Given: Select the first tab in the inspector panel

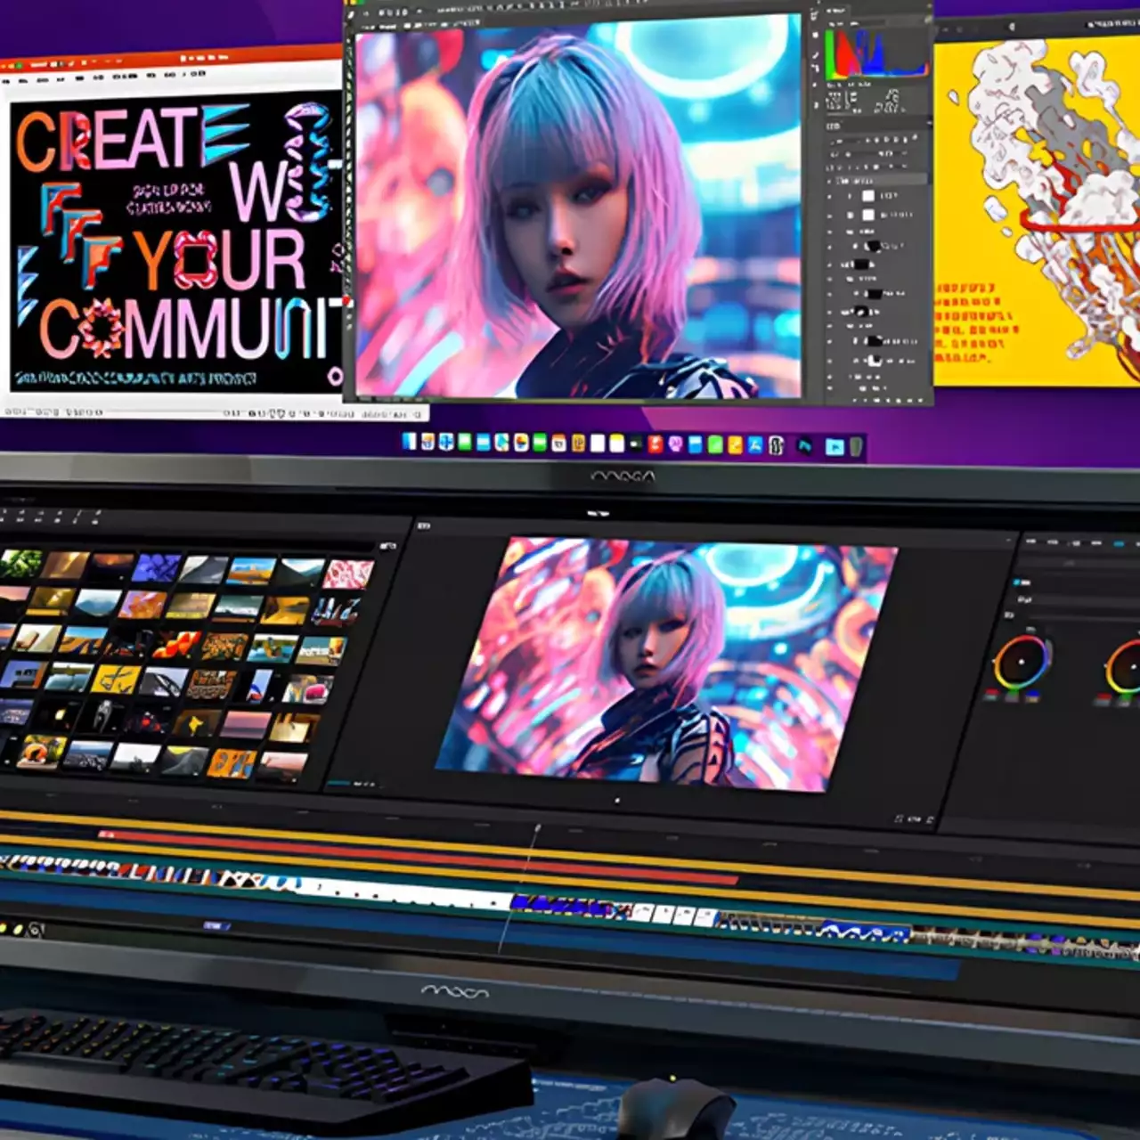Looking at the screenshot, I should tap(1033, 541).
